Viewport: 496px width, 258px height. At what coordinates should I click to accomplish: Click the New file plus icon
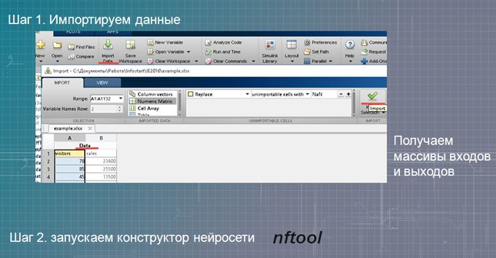(40, 45)
